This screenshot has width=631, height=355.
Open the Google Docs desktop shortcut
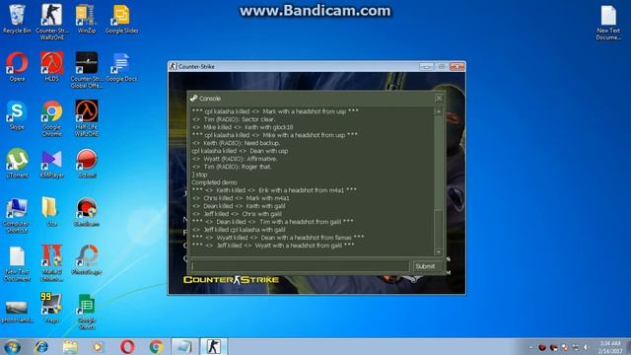[x=121, y=67]
